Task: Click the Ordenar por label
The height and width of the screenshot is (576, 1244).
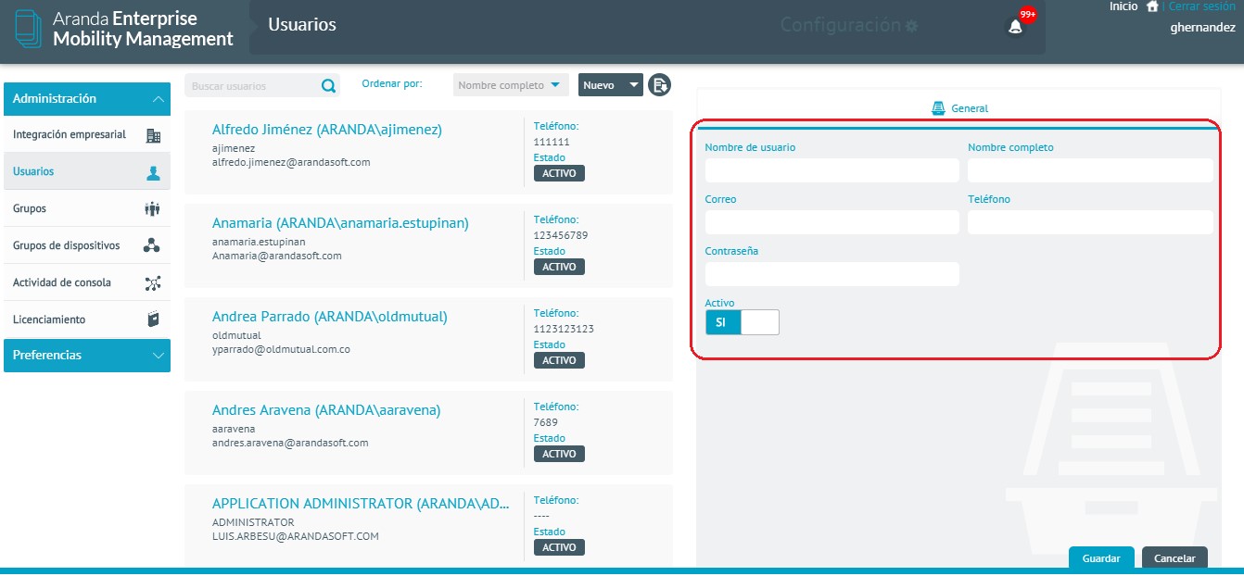Action: [x=392, y=83]
